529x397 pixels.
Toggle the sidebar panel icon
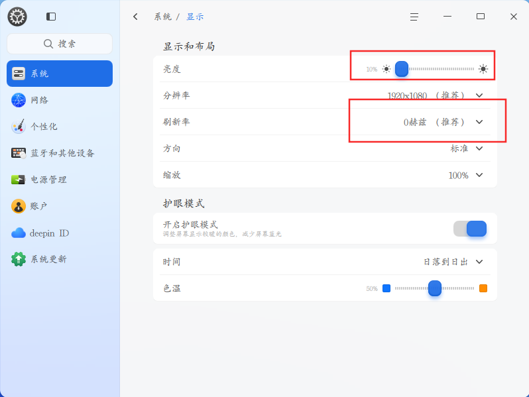51,17
